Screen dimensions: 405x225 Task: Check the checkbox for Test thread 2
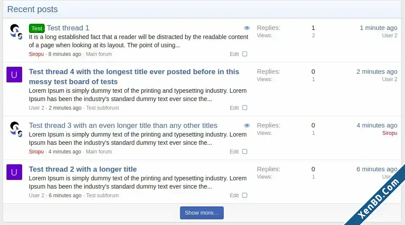point(245,195)
